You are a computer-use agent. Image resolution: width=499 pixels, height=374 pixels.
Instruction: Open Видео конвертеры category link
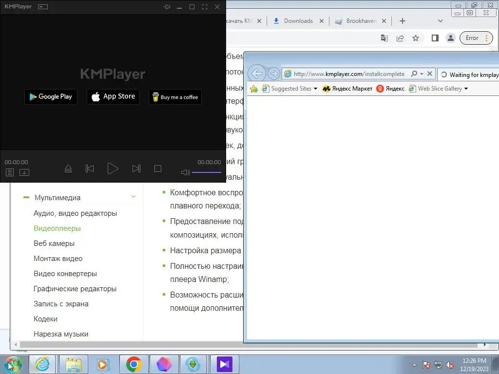point(65,274)
